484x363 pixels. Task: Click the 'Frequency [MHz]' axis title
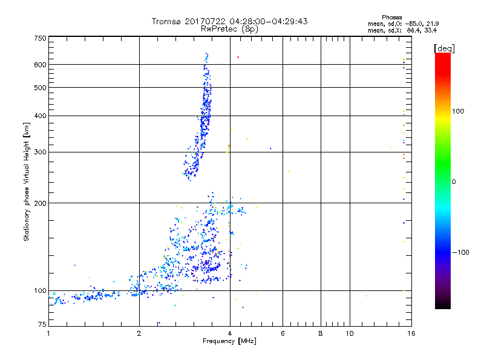(229, 341)
